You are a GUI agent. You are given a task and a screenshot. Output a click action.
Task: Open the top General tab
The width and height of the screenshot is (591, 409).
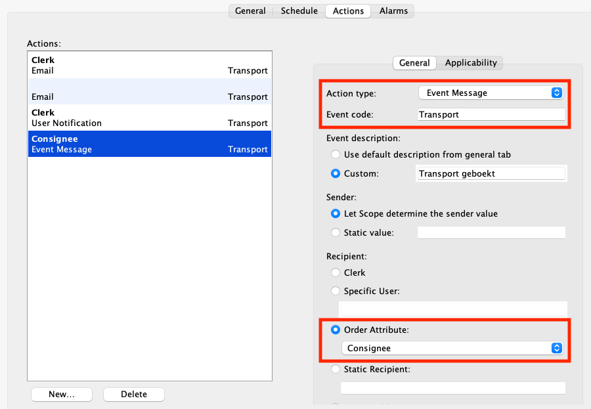(250, 11)
